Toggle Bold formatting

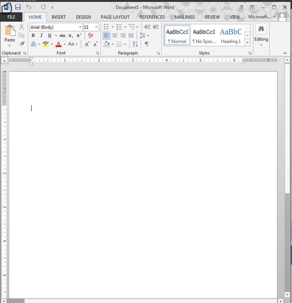pyautogui.click(x=33, y=35)
